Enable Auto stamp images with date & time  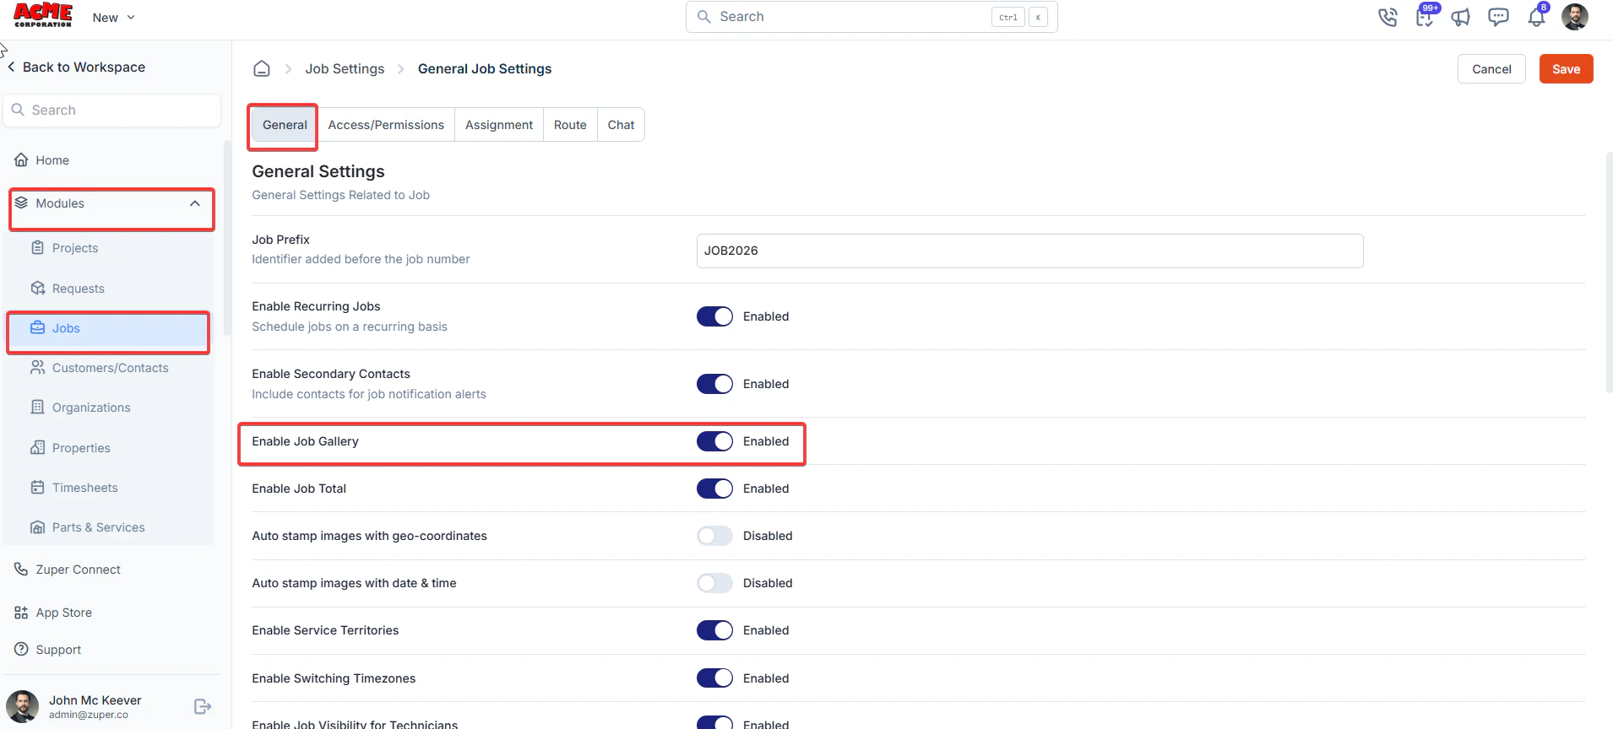(x=714, y=583)
